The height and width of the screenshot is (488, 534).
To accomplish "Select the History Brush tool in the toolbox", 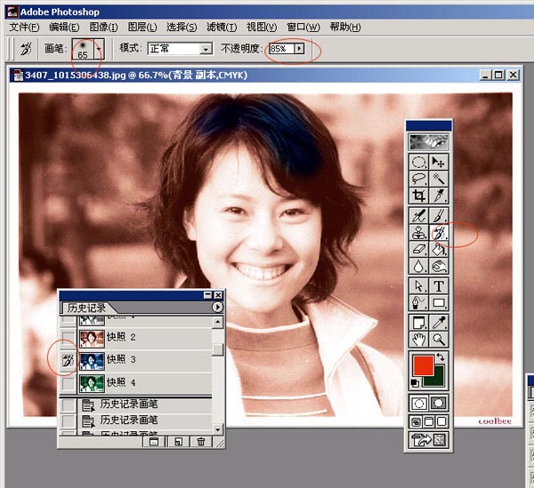I will 439,233.
